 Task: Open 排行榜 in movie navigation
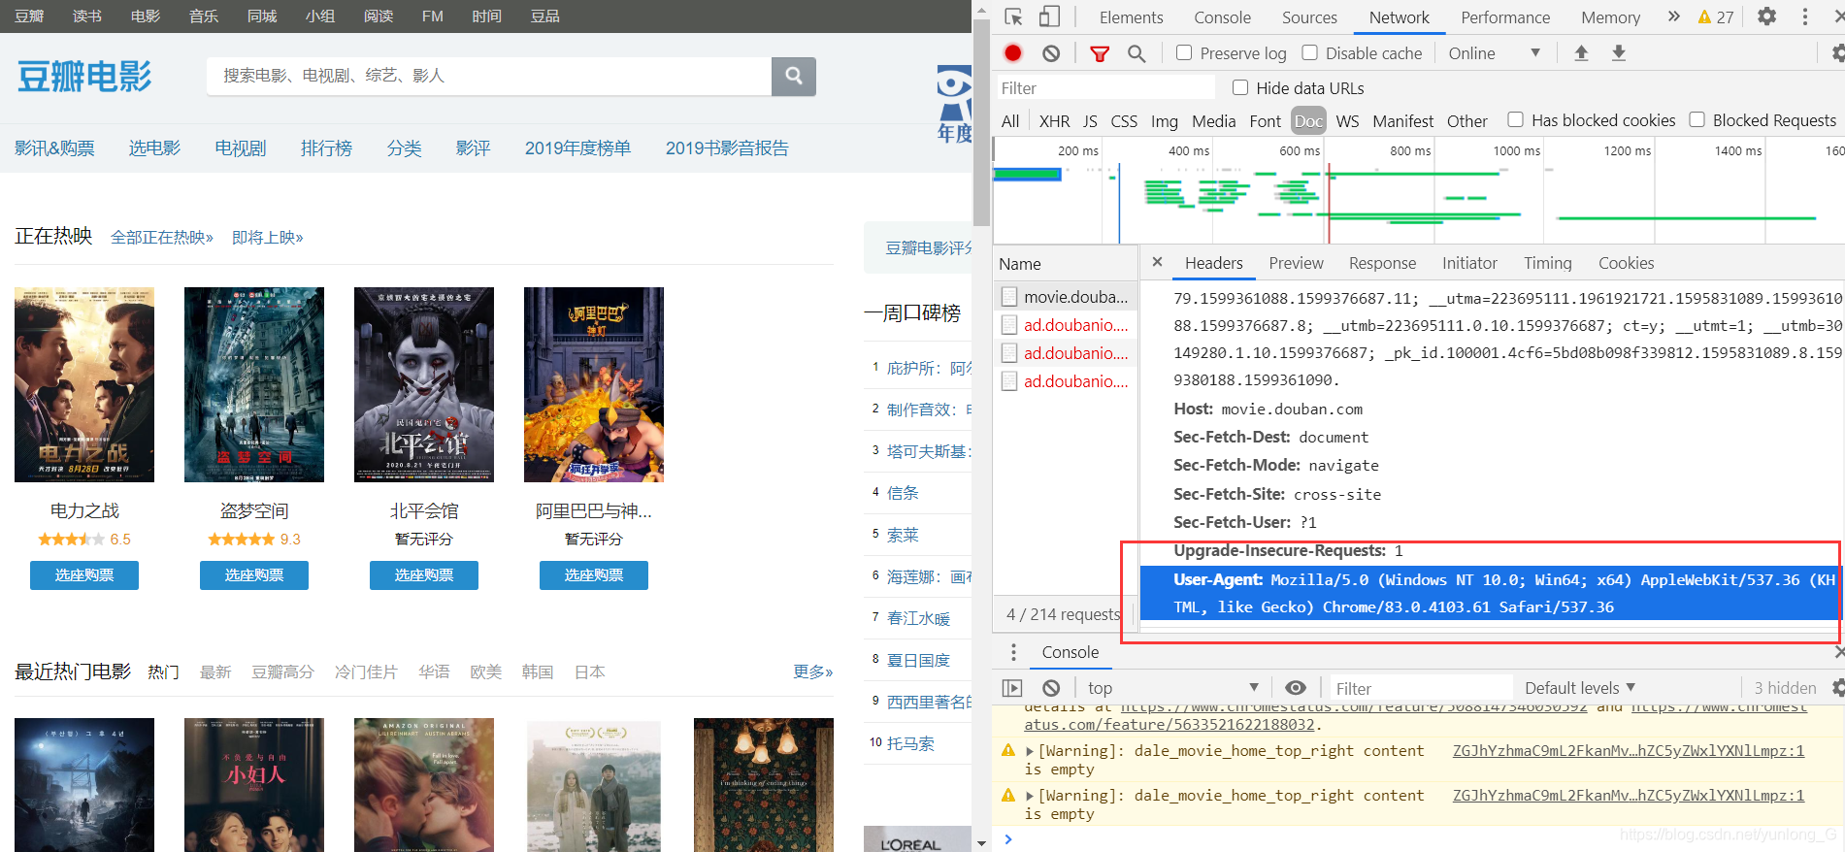coord(326,148)
